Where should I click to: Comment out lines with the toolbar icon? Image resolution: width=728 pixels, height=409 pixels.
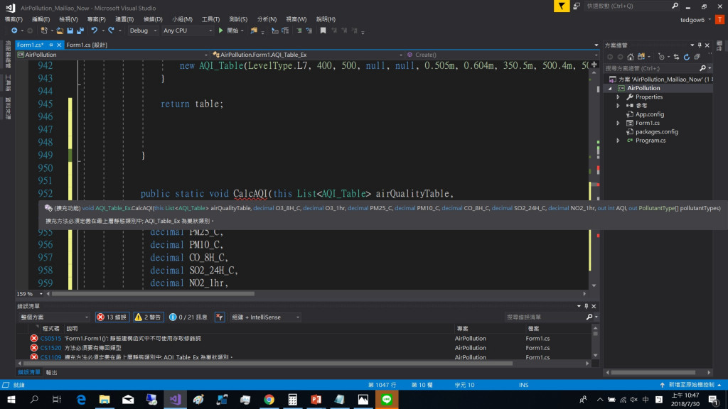[299, 31]
